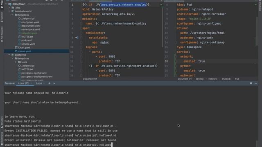Screen dimensions: 262x147
Task: Place cursor on 'kind: NetworkPolicy' line
Action: (98, 9)
